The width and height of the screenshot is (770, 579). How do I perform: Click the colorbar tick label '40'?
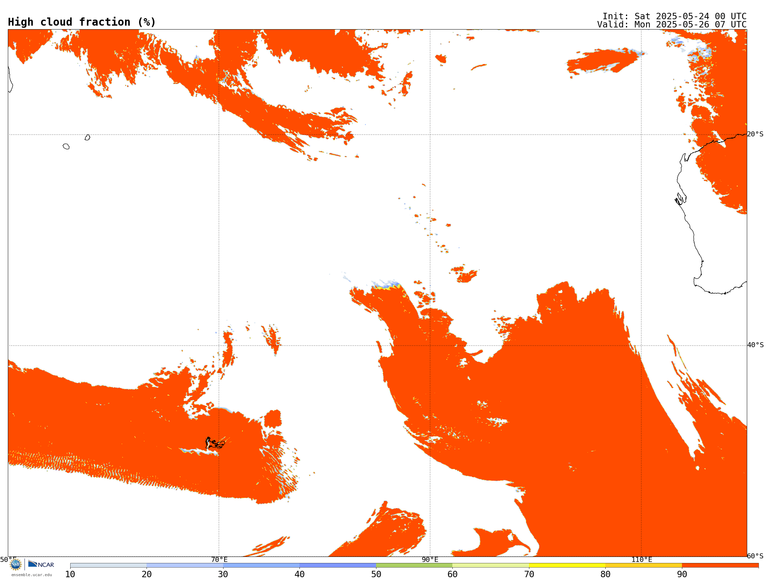tap(299, 574)
